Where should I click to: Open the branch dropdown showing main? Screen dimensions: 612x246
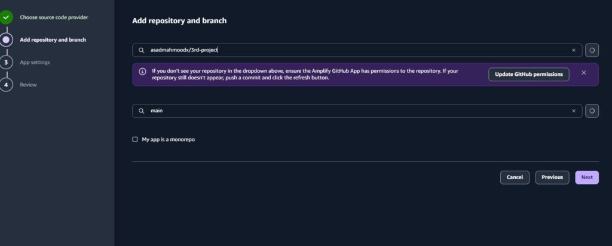point(357,110)
